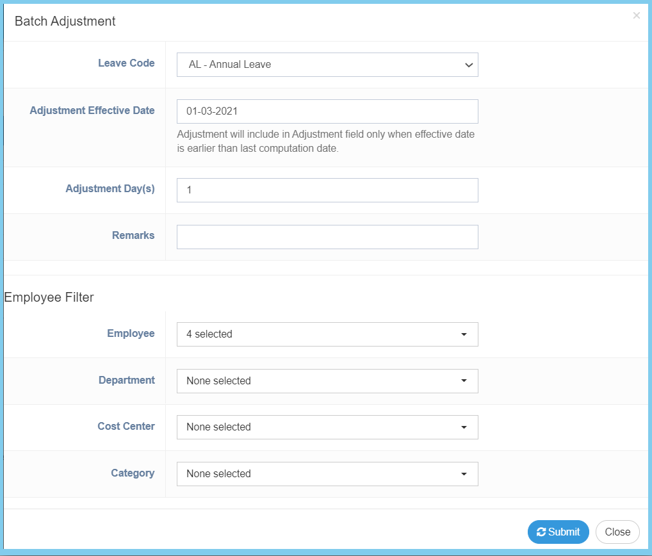Click the caret arrow in Cost Center field

pyautogui.click(x=464, y=427)
